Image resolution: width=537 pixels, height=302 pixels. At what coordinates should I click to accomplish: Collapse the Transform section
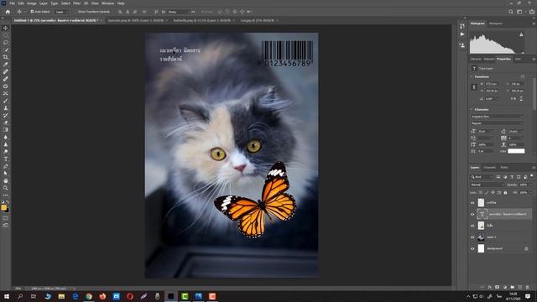click(472, 76)
